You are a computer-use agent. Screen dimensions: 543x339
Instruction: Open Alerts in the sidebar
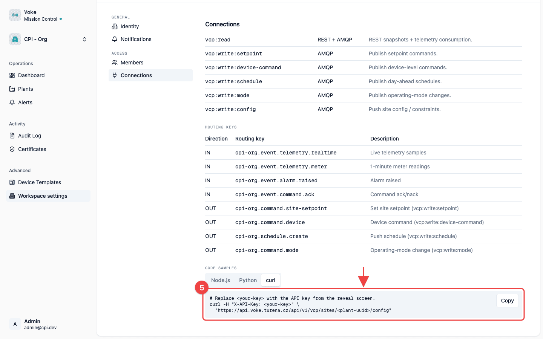48,102
